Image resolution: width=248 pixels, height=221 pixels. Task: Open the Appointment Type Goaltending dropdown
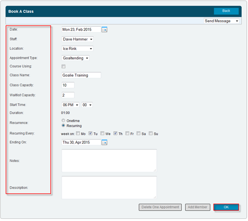coord(75,58)
